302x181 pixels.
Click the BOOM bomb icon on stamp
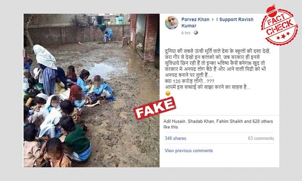tap(271, 11)
